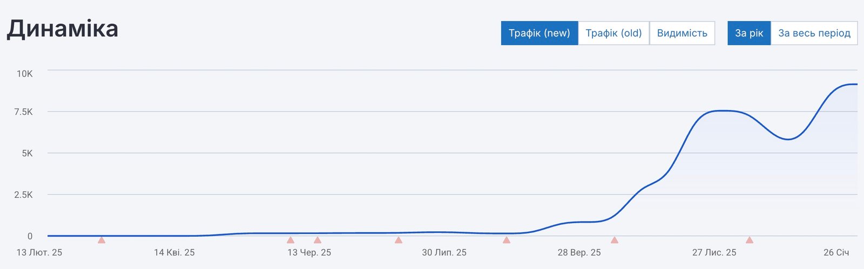Select the event triangle just before 30 Лип. 25
The image size is (864, 269).
tap(399, 240)
